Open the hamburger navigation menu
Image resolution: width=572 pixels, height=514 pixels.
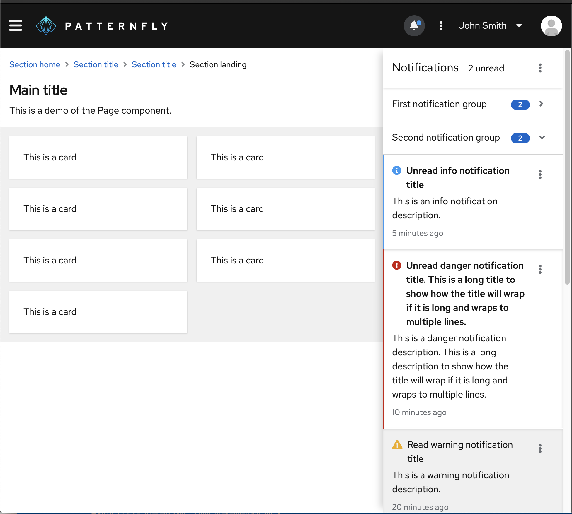tap(16, 25)
